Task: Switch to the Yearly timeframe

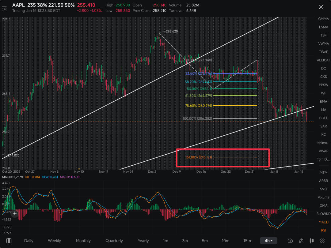Action: [x=143, y=241]
